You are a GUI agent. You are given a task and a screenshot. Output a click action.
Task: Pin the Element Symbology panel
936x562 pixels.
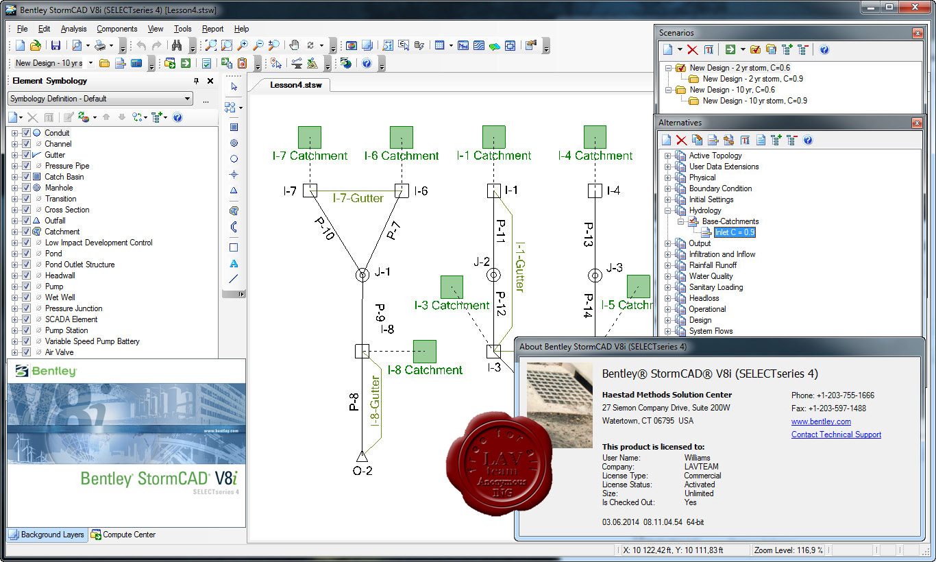(197, 81)
